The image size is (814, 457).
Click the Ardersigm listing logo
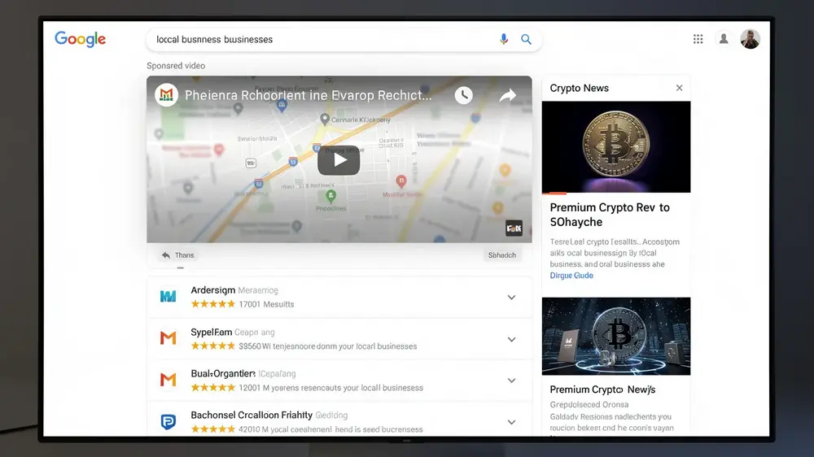pos(168,296)
